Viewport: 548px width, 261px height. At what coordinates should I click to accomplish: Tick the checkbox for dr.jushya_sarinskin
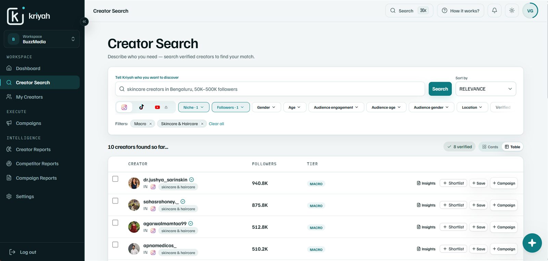tap(115, 179)
